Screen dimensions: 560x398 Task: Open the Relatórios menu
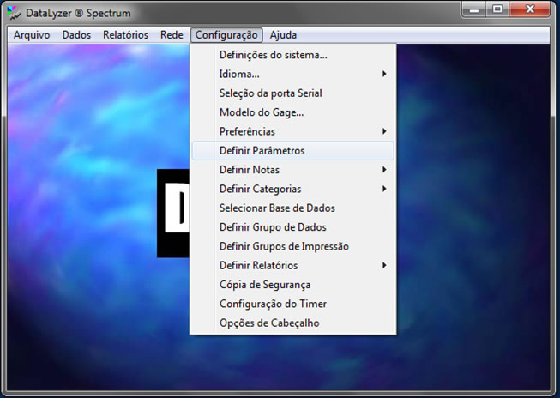click(125, 35)
